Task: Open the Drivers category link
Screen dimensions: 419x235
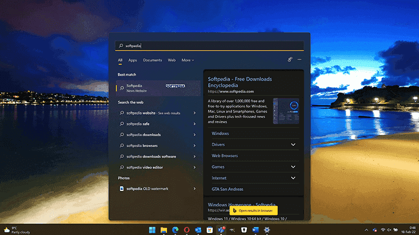Action: tap(218, 145)
